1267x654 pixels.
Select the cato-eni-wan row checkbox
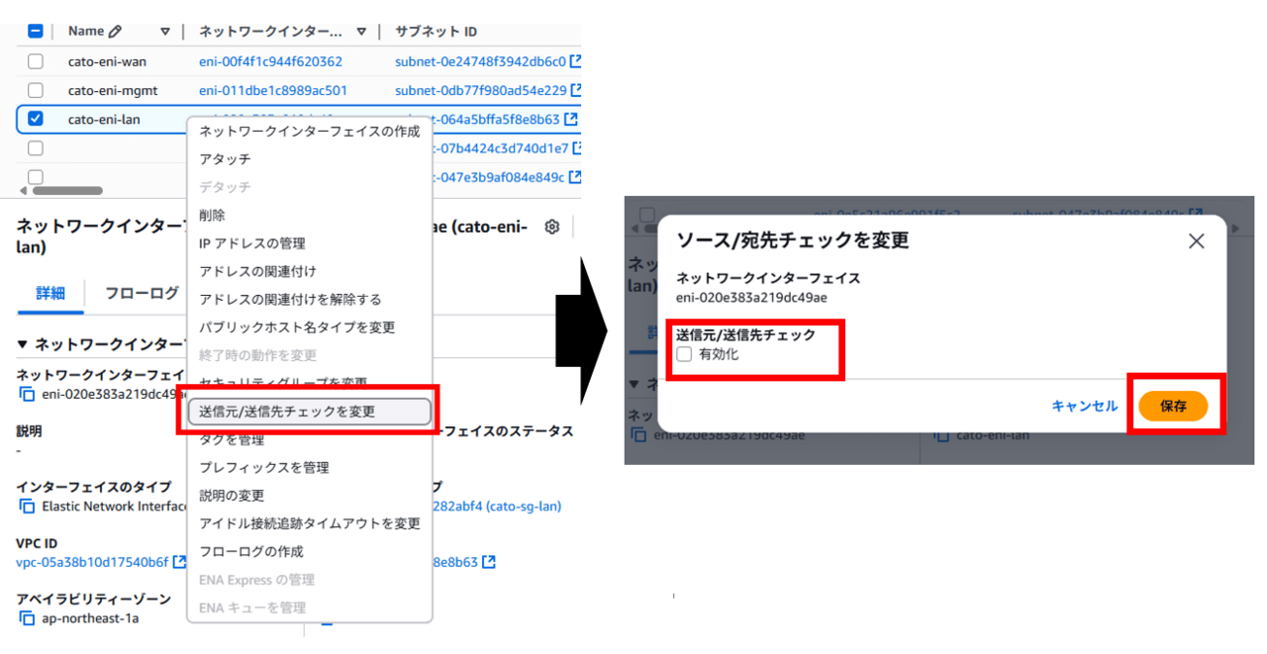tap(36, 61)
